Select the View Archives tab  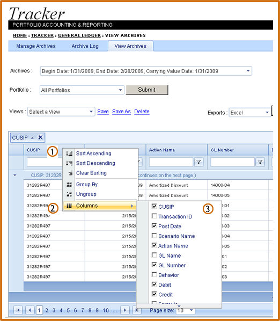(x=130, y=46)
